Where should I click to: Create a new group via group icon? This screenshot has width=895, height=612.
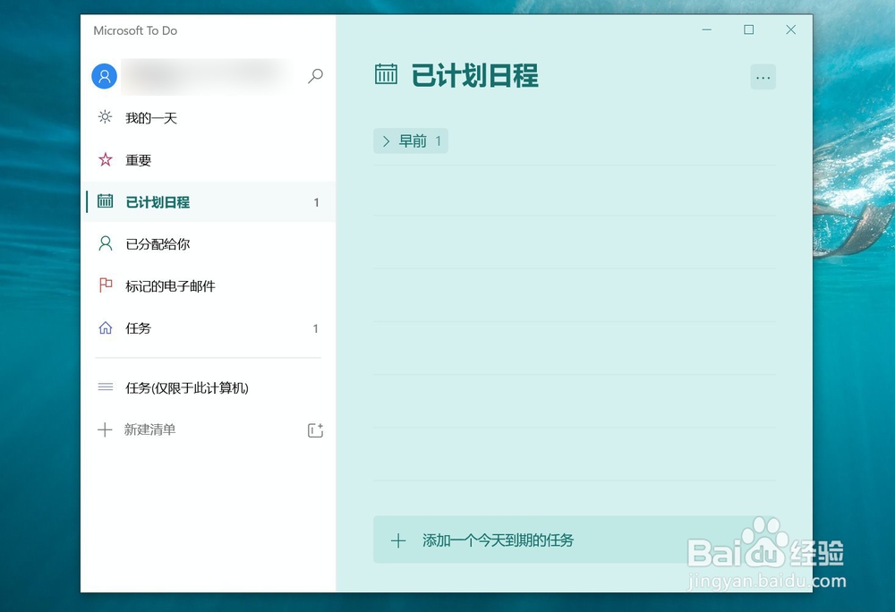(315, 429)
